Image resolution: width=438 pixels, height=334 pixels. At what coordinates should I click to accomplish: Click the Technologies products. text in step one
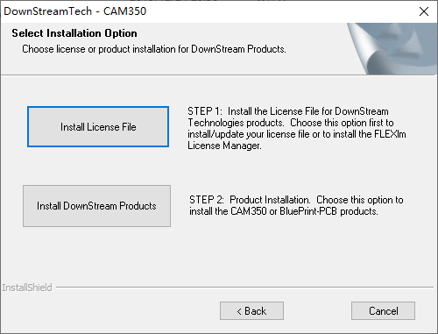pyautogui.click(x=236, y=123)
